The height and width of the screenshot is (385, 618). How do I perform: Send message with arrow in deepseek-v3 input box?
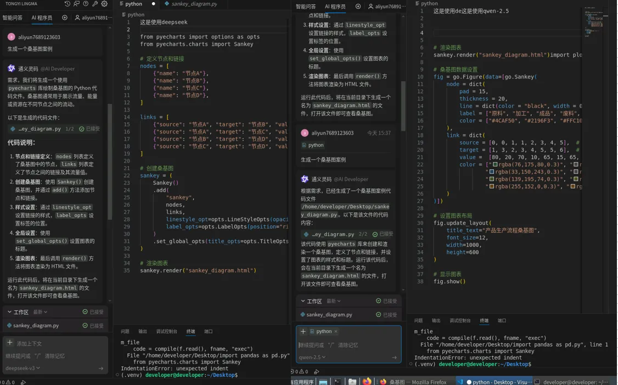101,368
